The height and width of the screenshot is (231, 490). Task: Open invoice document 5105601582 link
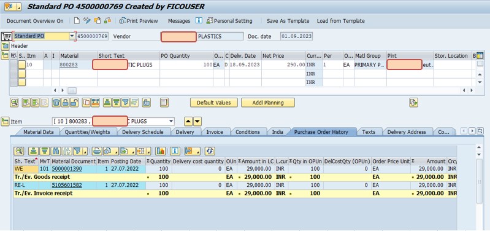point(67,185)
